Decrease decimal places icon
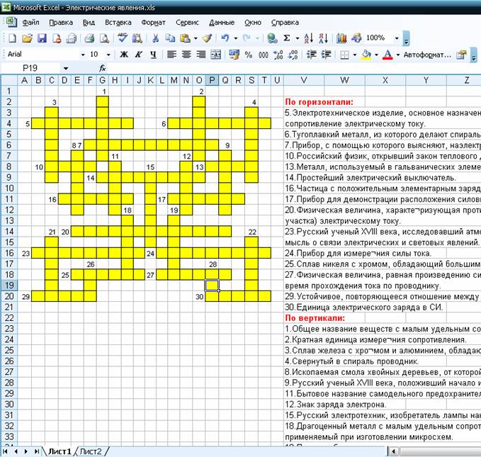Image resolution: width=481 pixels, height=457 pixels. tap(293, 55)
